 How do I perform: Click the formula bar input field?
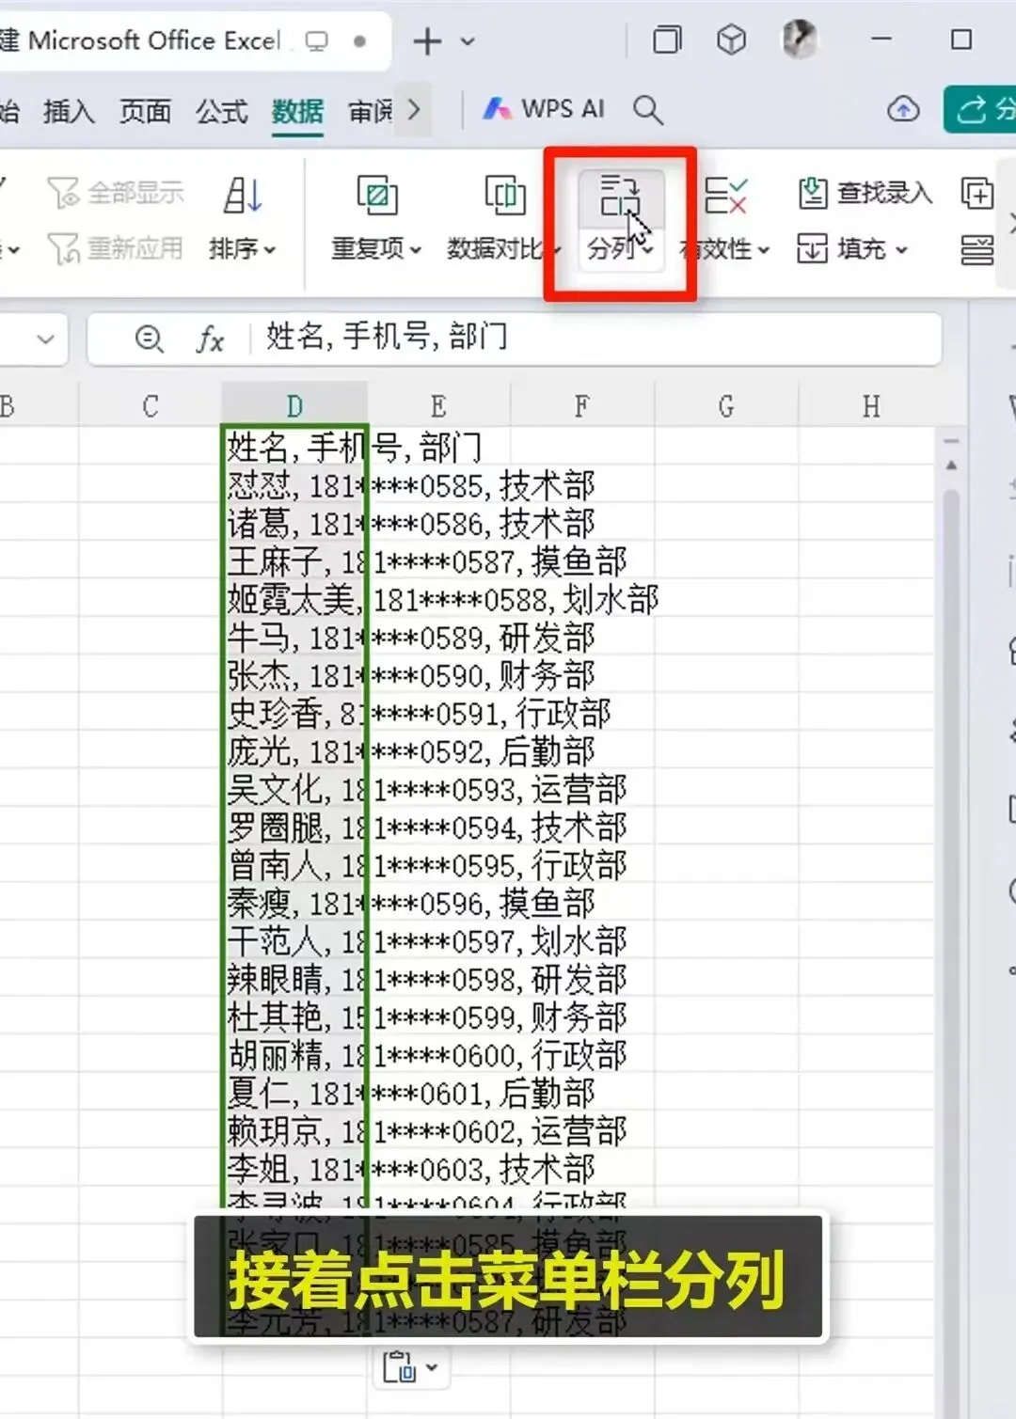point(598,338)
